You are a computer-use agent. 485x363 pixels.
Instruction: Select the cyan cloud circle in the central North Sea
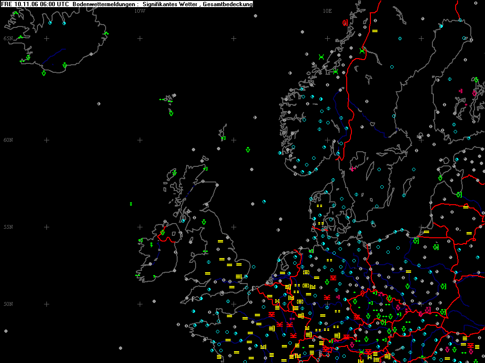pyautogui.click(x=264, y=201)
